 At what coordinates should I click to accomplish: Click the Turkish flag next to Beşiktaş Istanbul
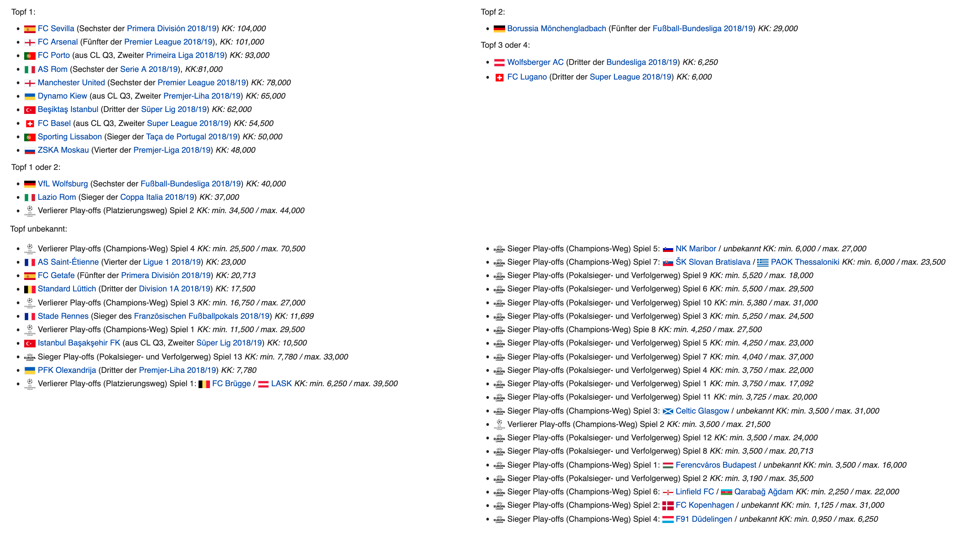coord(30,110)
